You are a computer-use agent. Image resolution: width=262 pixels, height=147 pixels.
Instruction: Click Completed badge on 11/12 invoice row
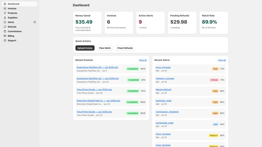133,91
